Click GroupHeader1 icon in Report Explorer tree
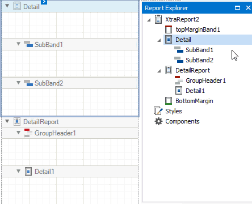 179,80
